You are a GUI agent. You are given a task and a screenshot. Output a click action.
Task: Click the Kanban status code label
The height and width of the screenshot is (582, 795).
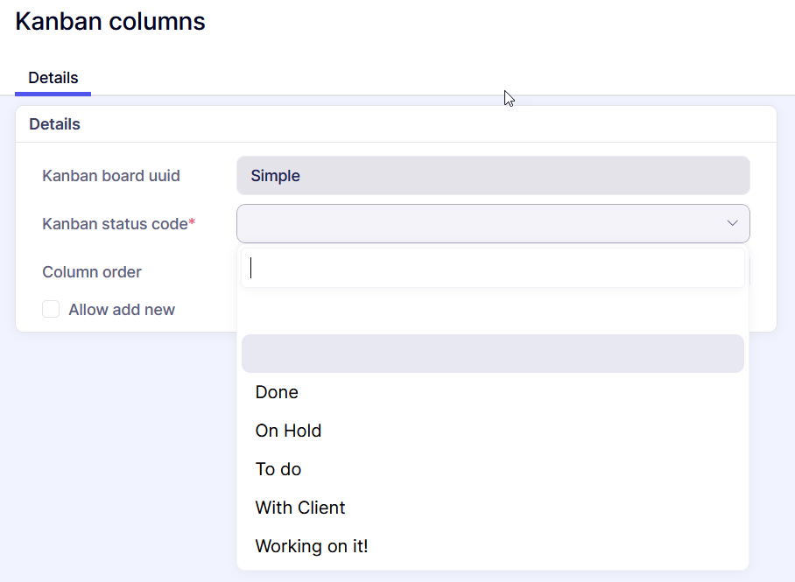tap(114, 224)
